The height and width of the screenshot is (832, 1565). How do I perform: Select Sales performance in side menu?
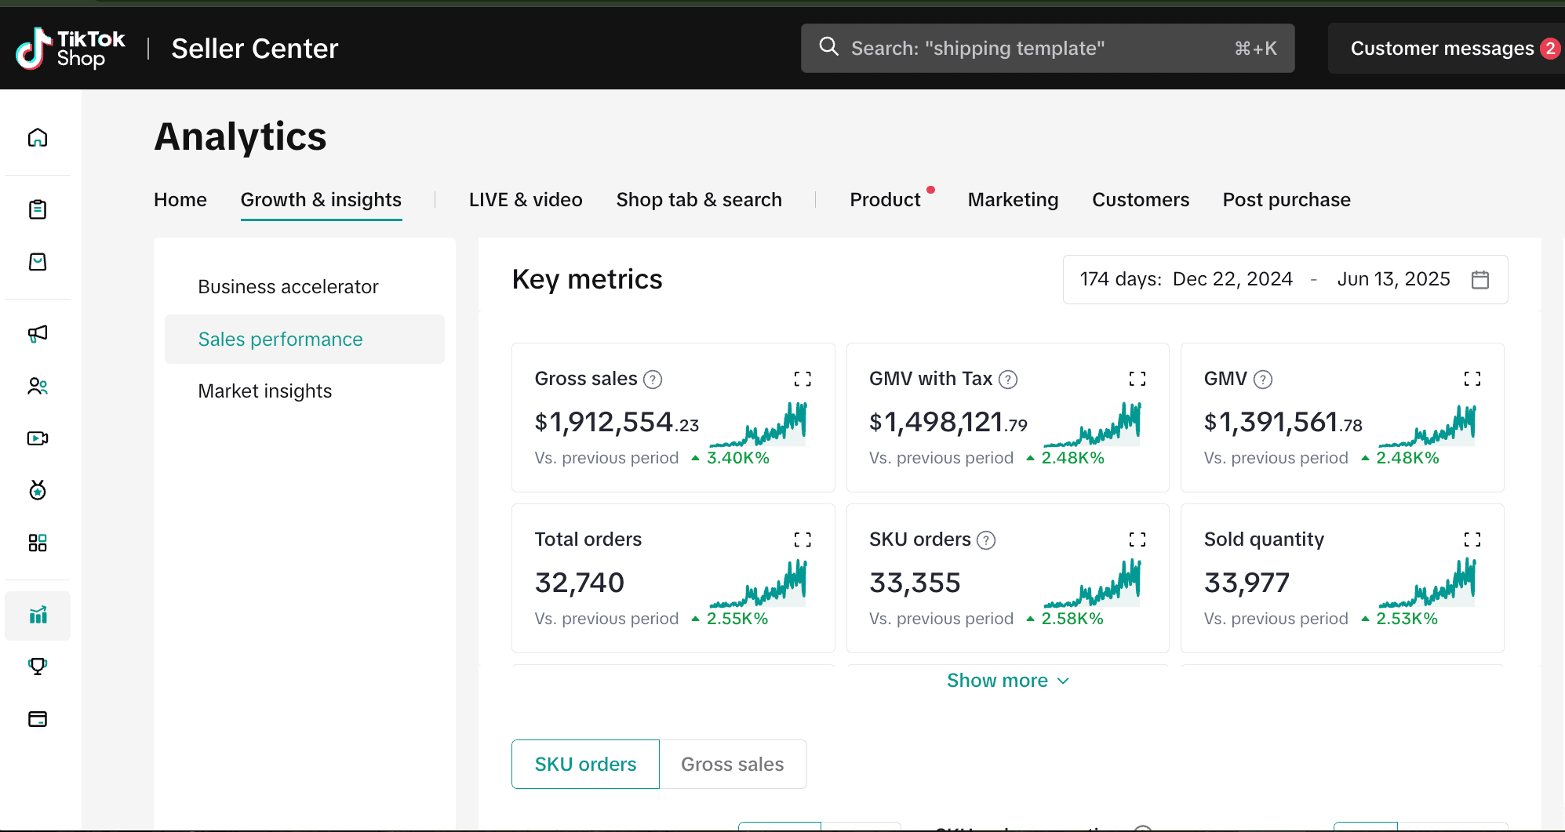(304, 340)
